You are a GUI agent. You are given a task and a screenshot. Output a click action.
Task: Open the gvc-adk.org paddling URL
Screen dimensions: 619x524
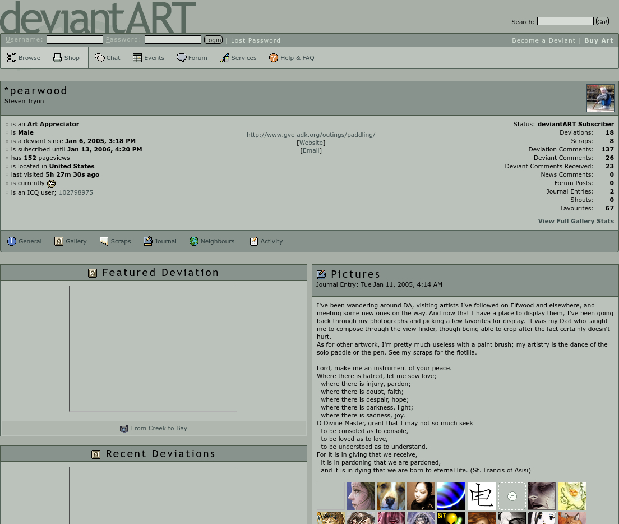click(311, 135)
